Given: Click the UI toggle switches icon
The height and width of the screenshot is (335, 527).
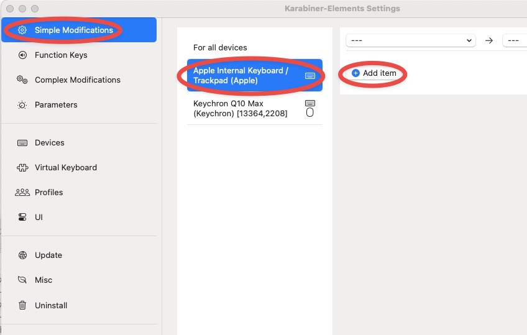Looking at the screenshot, I should click(22, 218).
